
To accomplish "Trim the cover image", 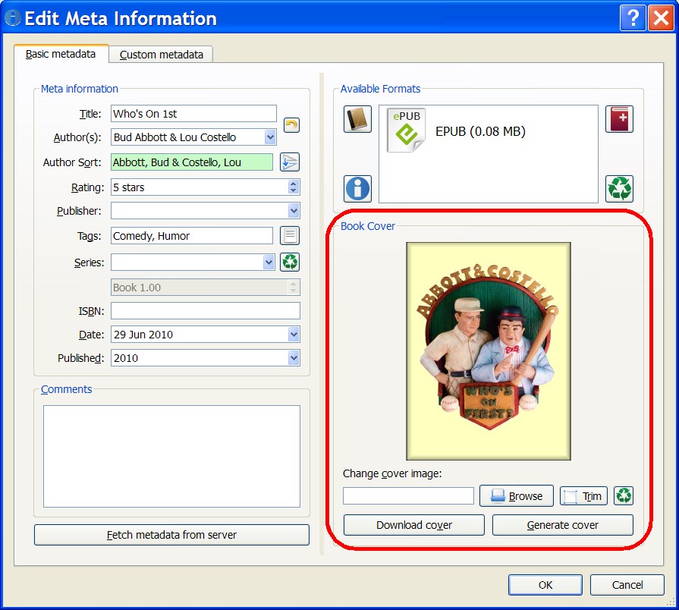I will (583, 495).
